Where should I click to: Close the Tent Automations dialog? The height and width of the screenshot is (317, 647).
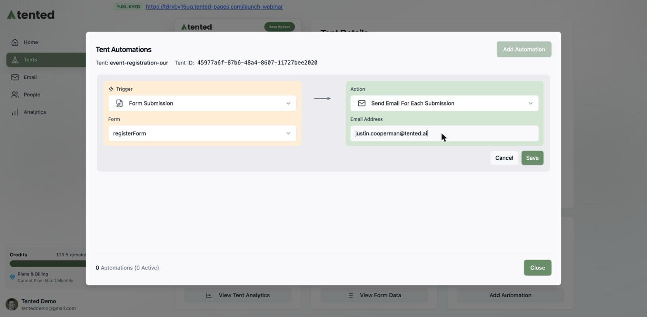pos(538,267)
